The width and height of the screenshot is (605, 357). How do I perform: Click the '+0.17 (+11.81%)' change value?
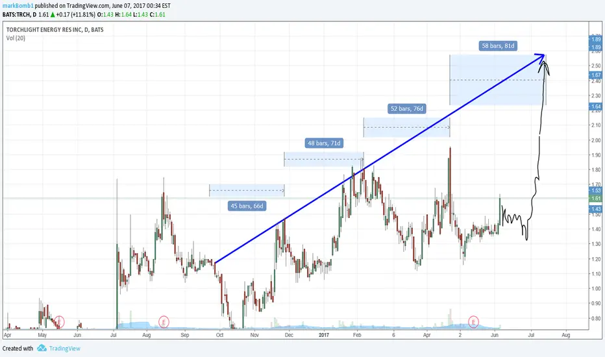(x=75, y=15)
